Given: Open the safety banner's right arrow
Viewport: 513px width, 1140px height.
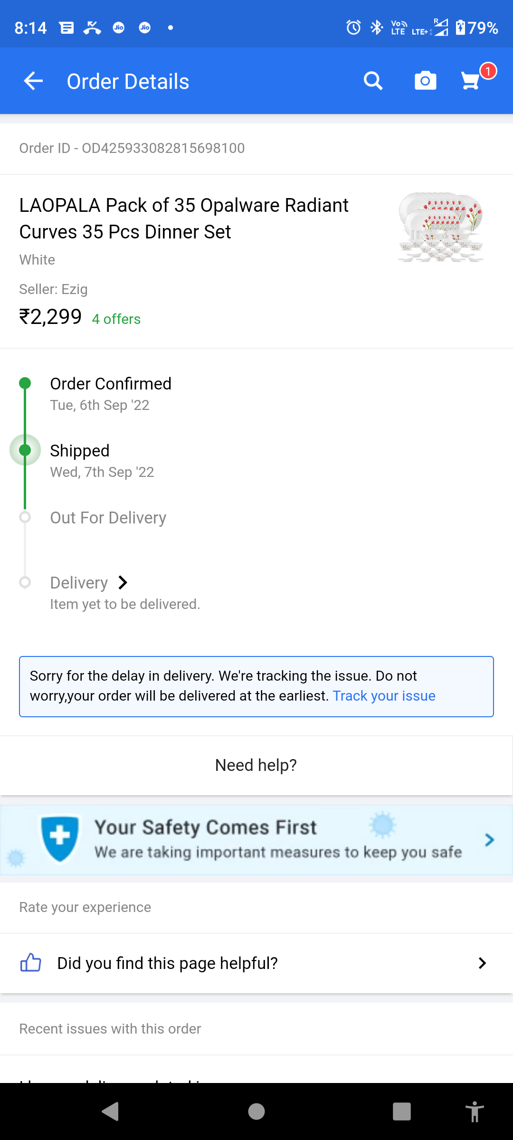Looking at the screenshot, I should [489, 840].
